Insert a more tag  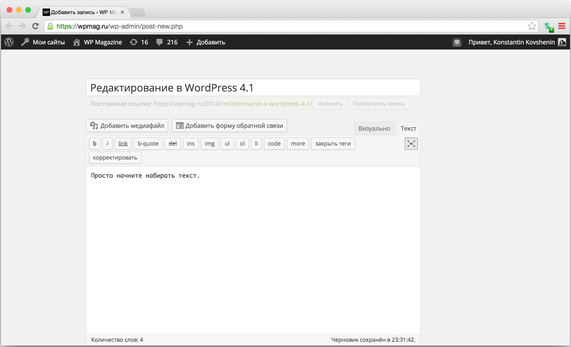tap(298, 144)
